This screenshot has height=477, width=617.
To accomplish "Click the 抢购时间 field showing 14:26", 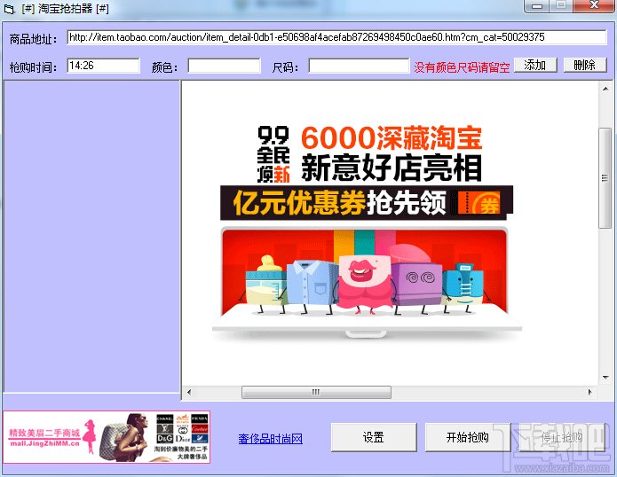I will (x=103, y=66).
